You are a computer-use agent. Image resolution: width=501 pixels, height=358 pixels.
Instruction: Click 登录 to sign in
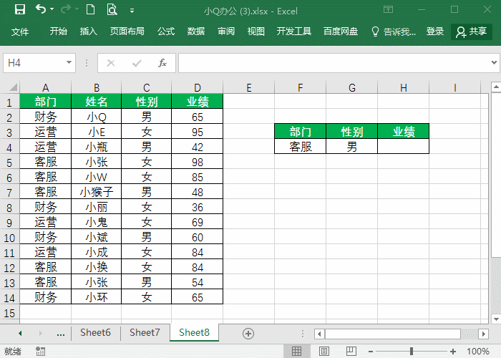pos(435,32)
